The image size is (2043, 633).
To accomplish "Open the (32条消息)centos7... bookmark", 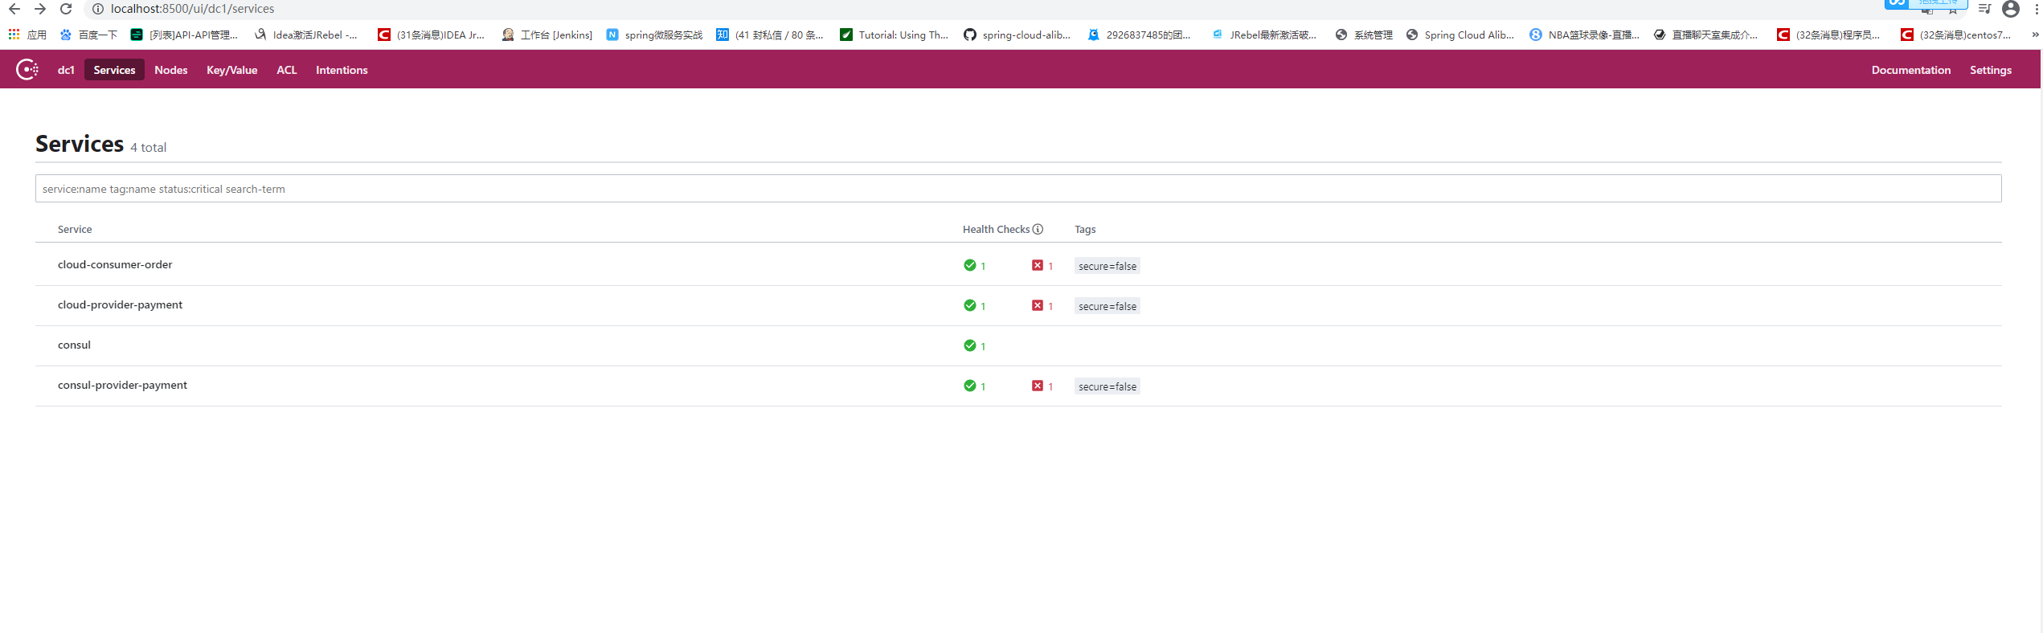I will 1955,35.
